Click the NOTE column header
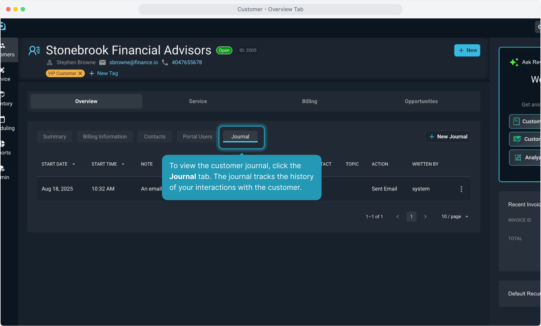541x326 pixels. click(147, 164)
